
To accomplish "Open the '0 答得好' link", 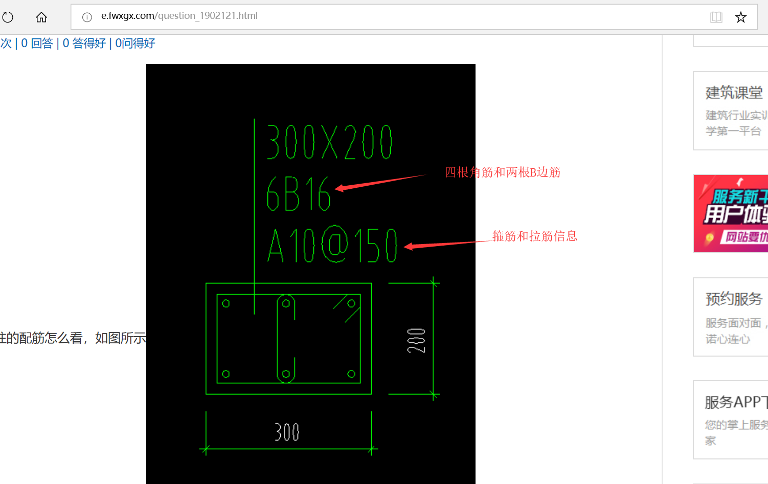I will [84, 43].
